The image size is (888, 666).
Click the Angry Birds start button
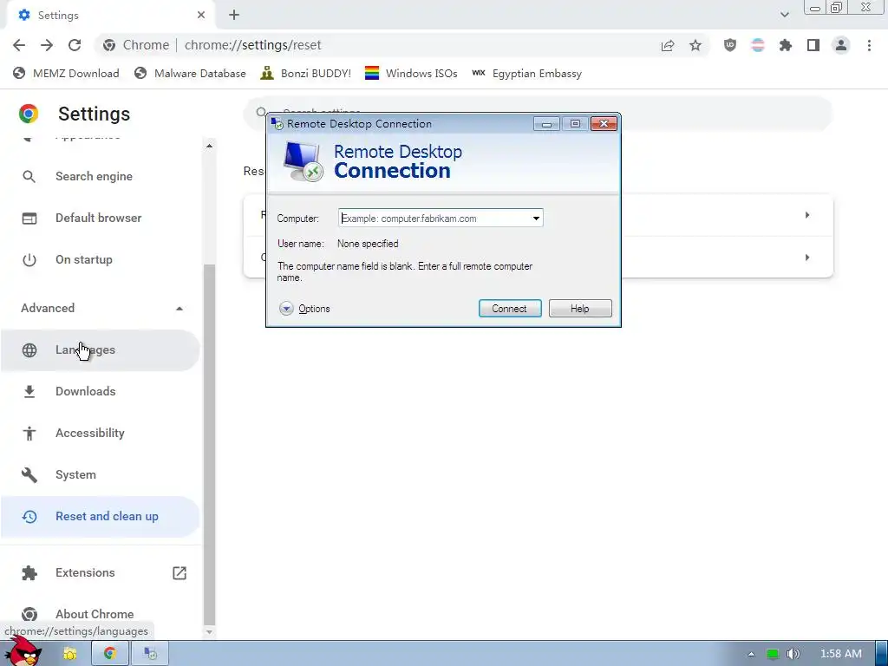point(23,651)
